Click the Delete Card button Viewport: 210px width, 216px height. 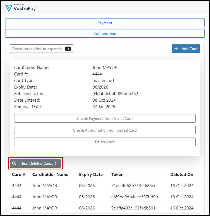(x=105, y=142)
